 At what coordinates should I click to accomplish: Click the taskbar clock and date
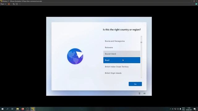(189, 109)
